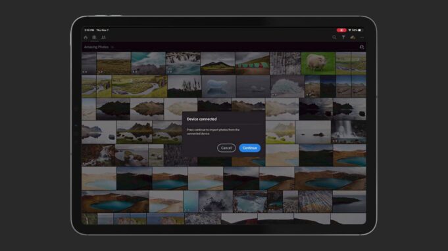Image resolution: width=448 pixels, height=251 pixels.
Task: Expand the Amazing Photos album chevron
Action: point(112,47)
